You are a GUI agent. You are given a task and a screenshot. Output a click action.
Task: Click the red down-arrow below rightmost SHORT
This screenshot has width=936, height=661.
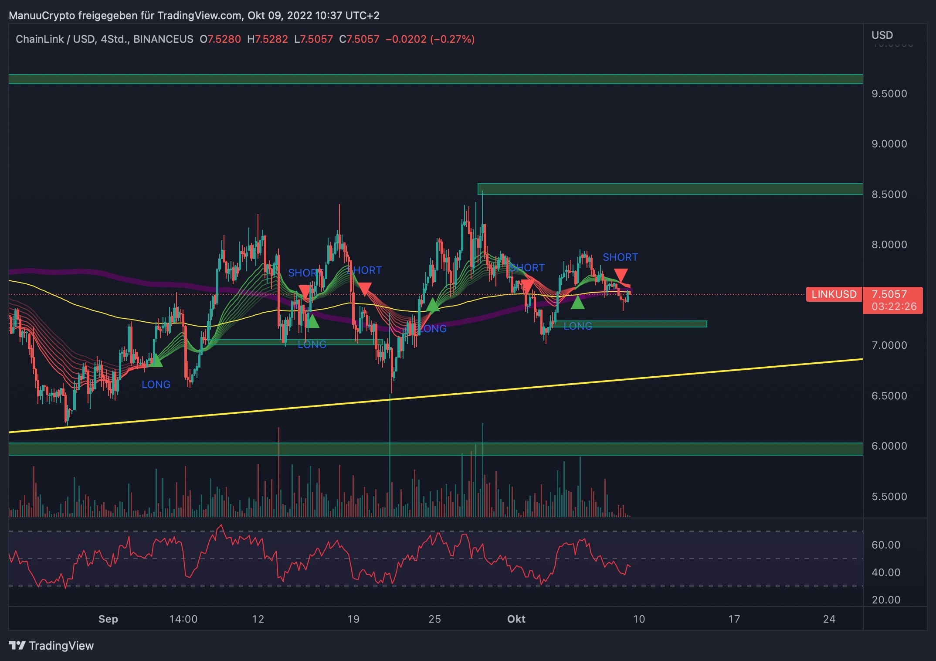tap(621, 276)
